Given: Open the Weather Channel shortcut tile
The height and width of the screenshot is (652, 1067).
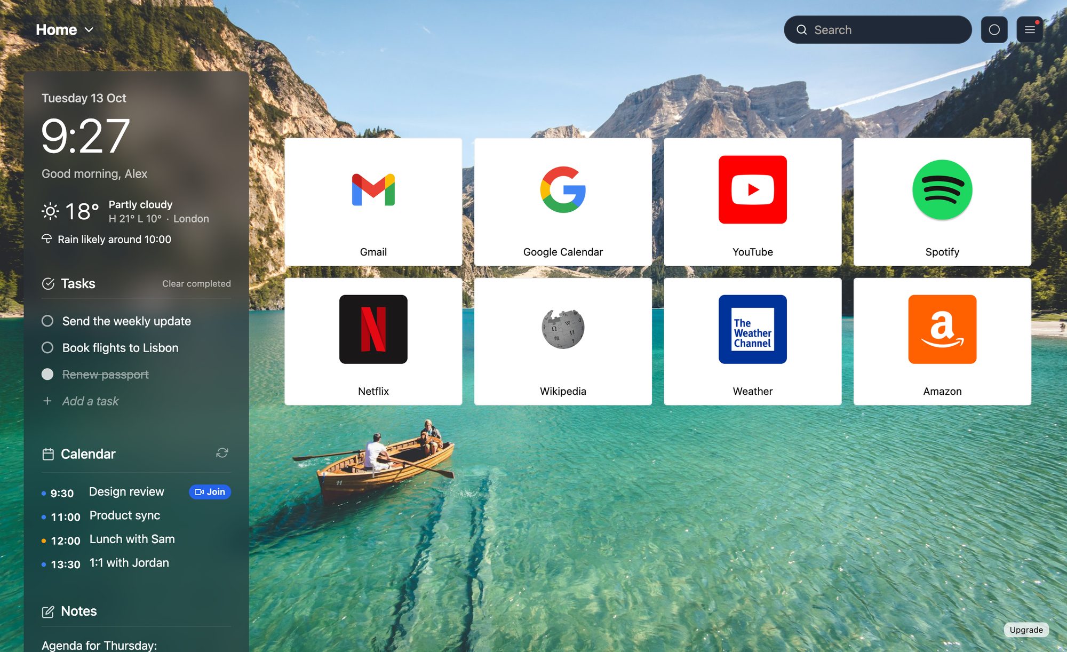Looking at the screenshot, I should [x=752, y=341].
